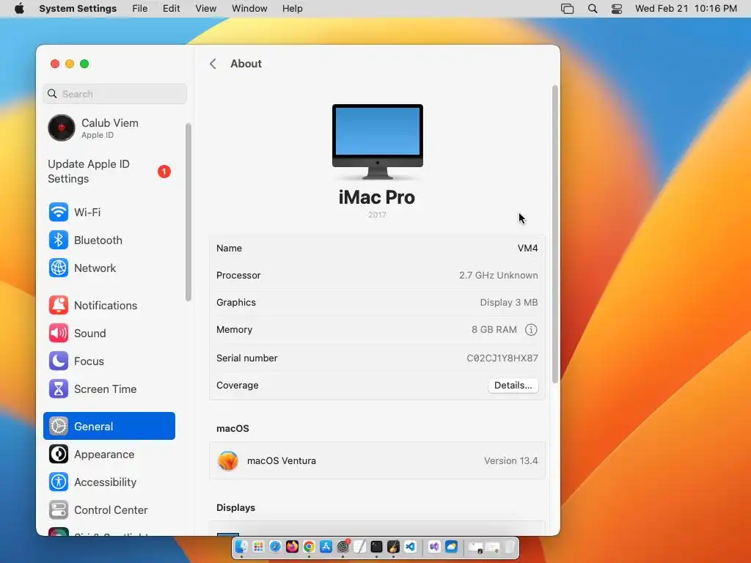The width and height of the screenshot is (751, 563).
Task: Launch Firefox from the Dock
Action: (x=292, y=547)
